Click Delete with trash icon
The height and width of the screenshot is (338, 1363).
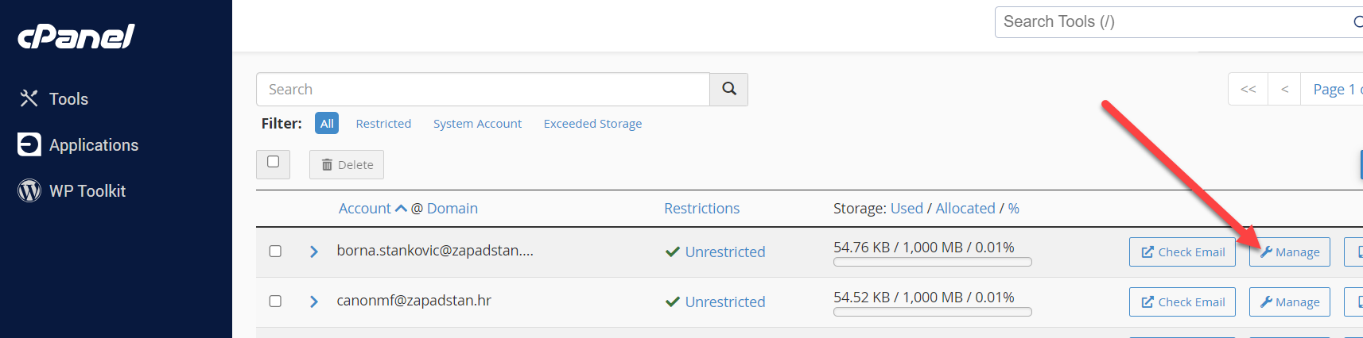pos(347,164)
